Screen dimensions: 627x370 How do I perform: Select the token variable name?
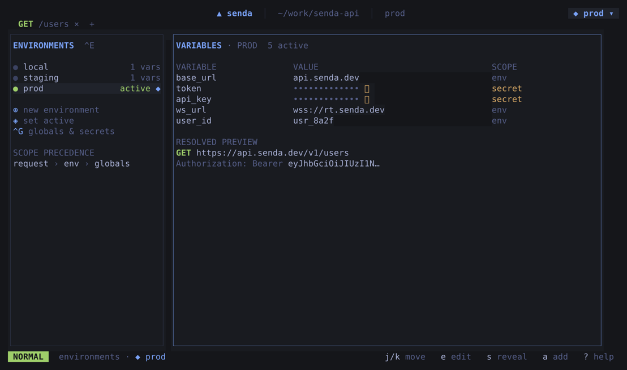click(x=189, y=89)
